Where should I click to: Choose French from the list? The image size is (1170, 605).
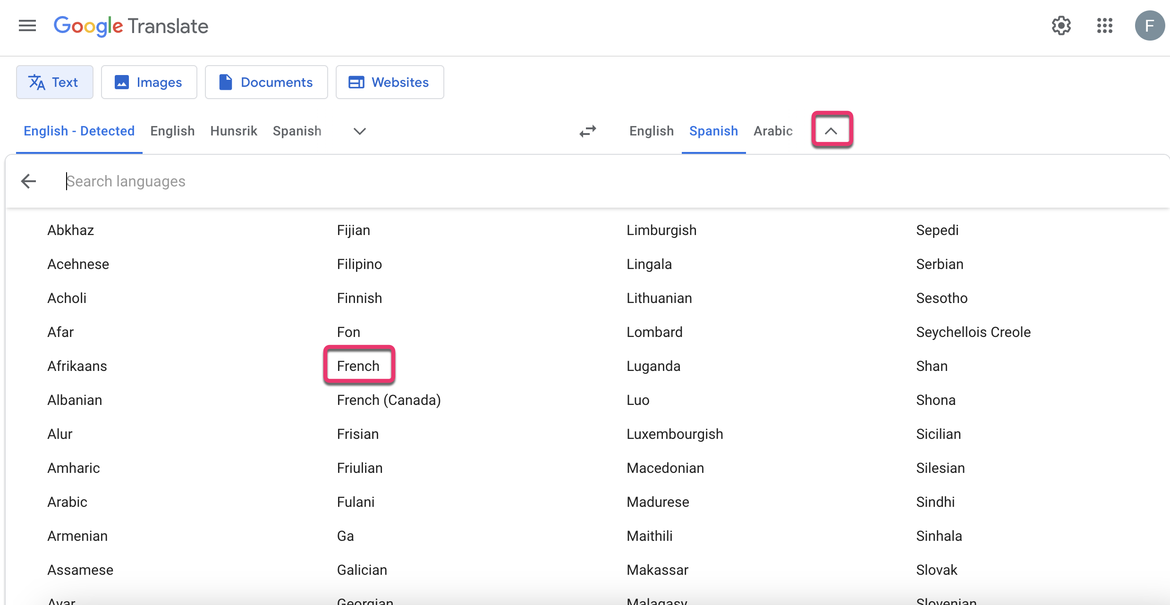pyautogui.click(x=358, y=366)
